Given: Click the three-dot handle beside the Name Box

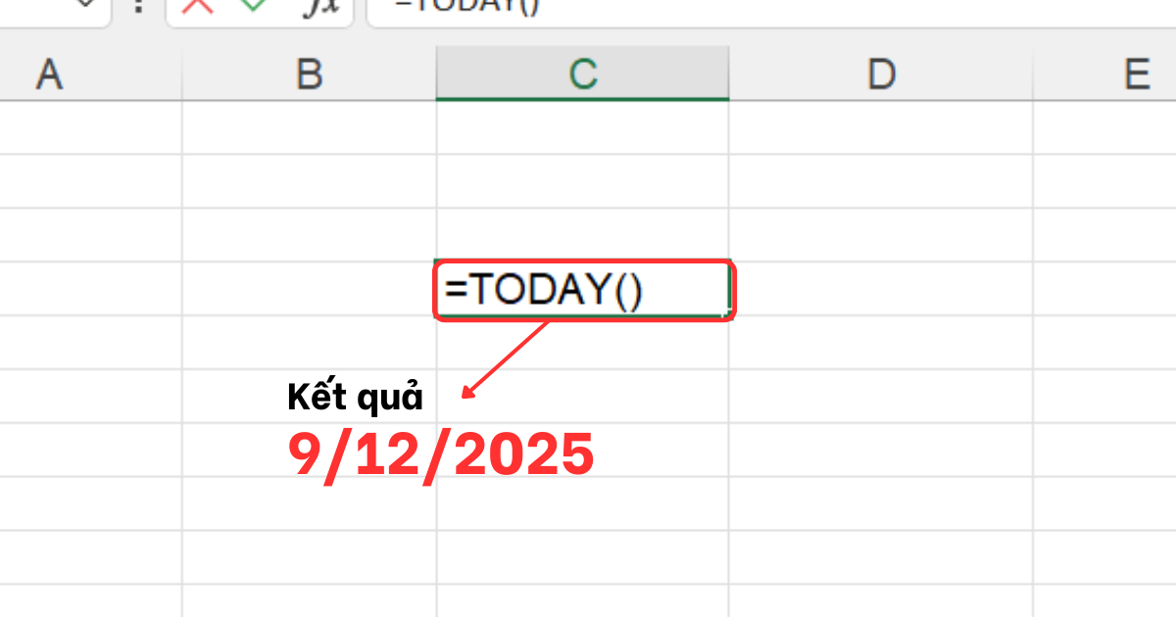Looking at the screenshot, I should tap(138, 6).
